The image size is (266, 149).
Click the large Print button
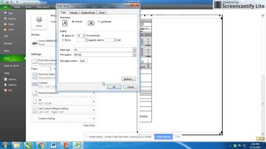point(39,22)
